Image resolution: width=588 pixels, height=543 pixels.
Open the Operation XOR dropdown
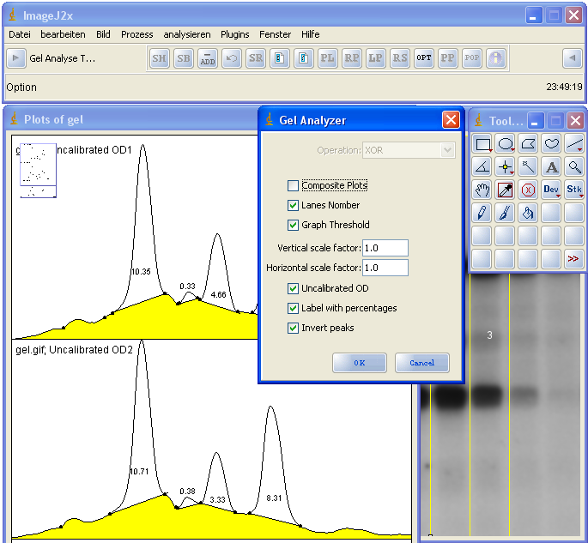(409, 150)
